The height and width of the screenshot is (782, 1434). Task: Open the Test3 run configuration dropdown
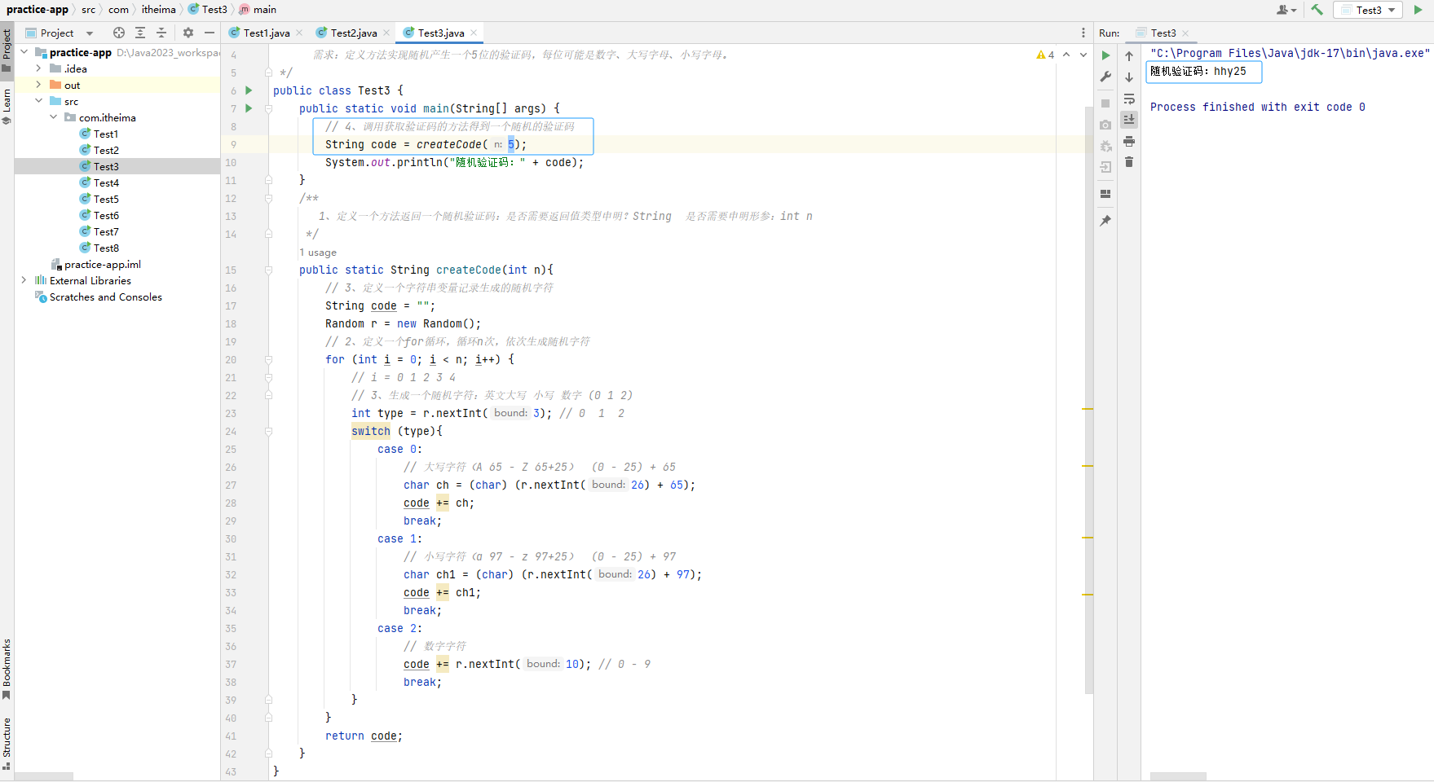1368,10
